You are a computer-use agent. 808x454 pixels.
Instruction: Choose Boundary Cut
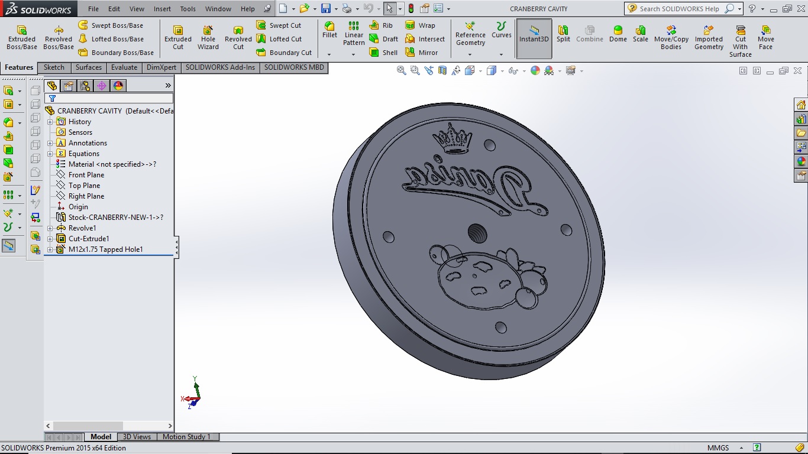[284, 53]
